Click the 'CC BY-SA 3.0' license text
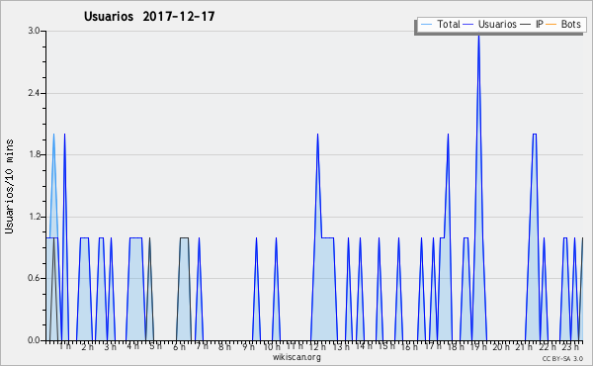 (x=562, y=358)
